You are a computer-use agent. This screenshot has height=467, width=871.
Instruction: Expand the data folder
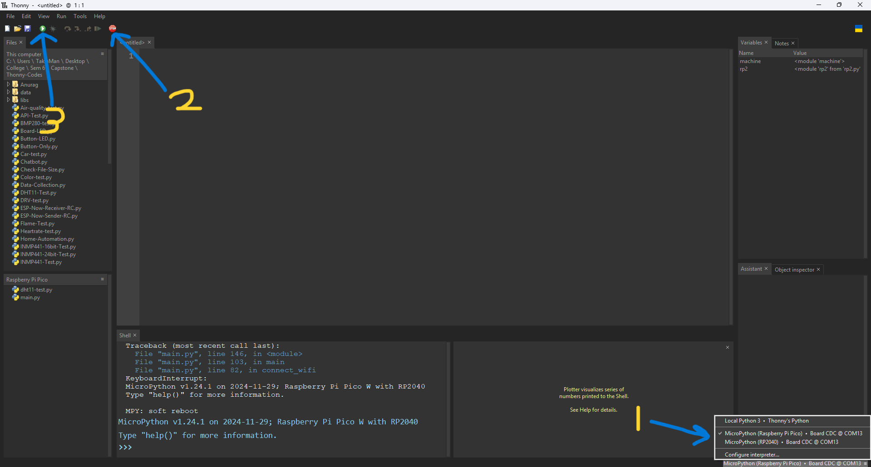pyautogui.click(x=9, y=92)
